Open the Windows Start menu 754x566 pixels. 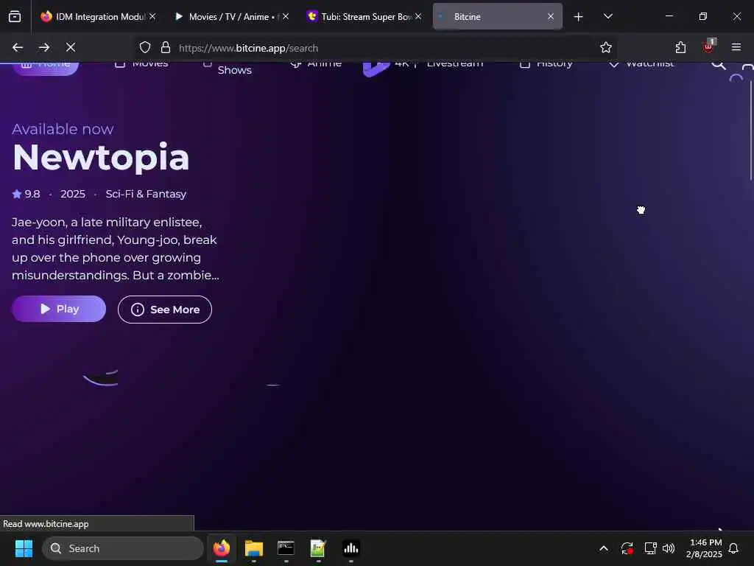click(24, 548)
